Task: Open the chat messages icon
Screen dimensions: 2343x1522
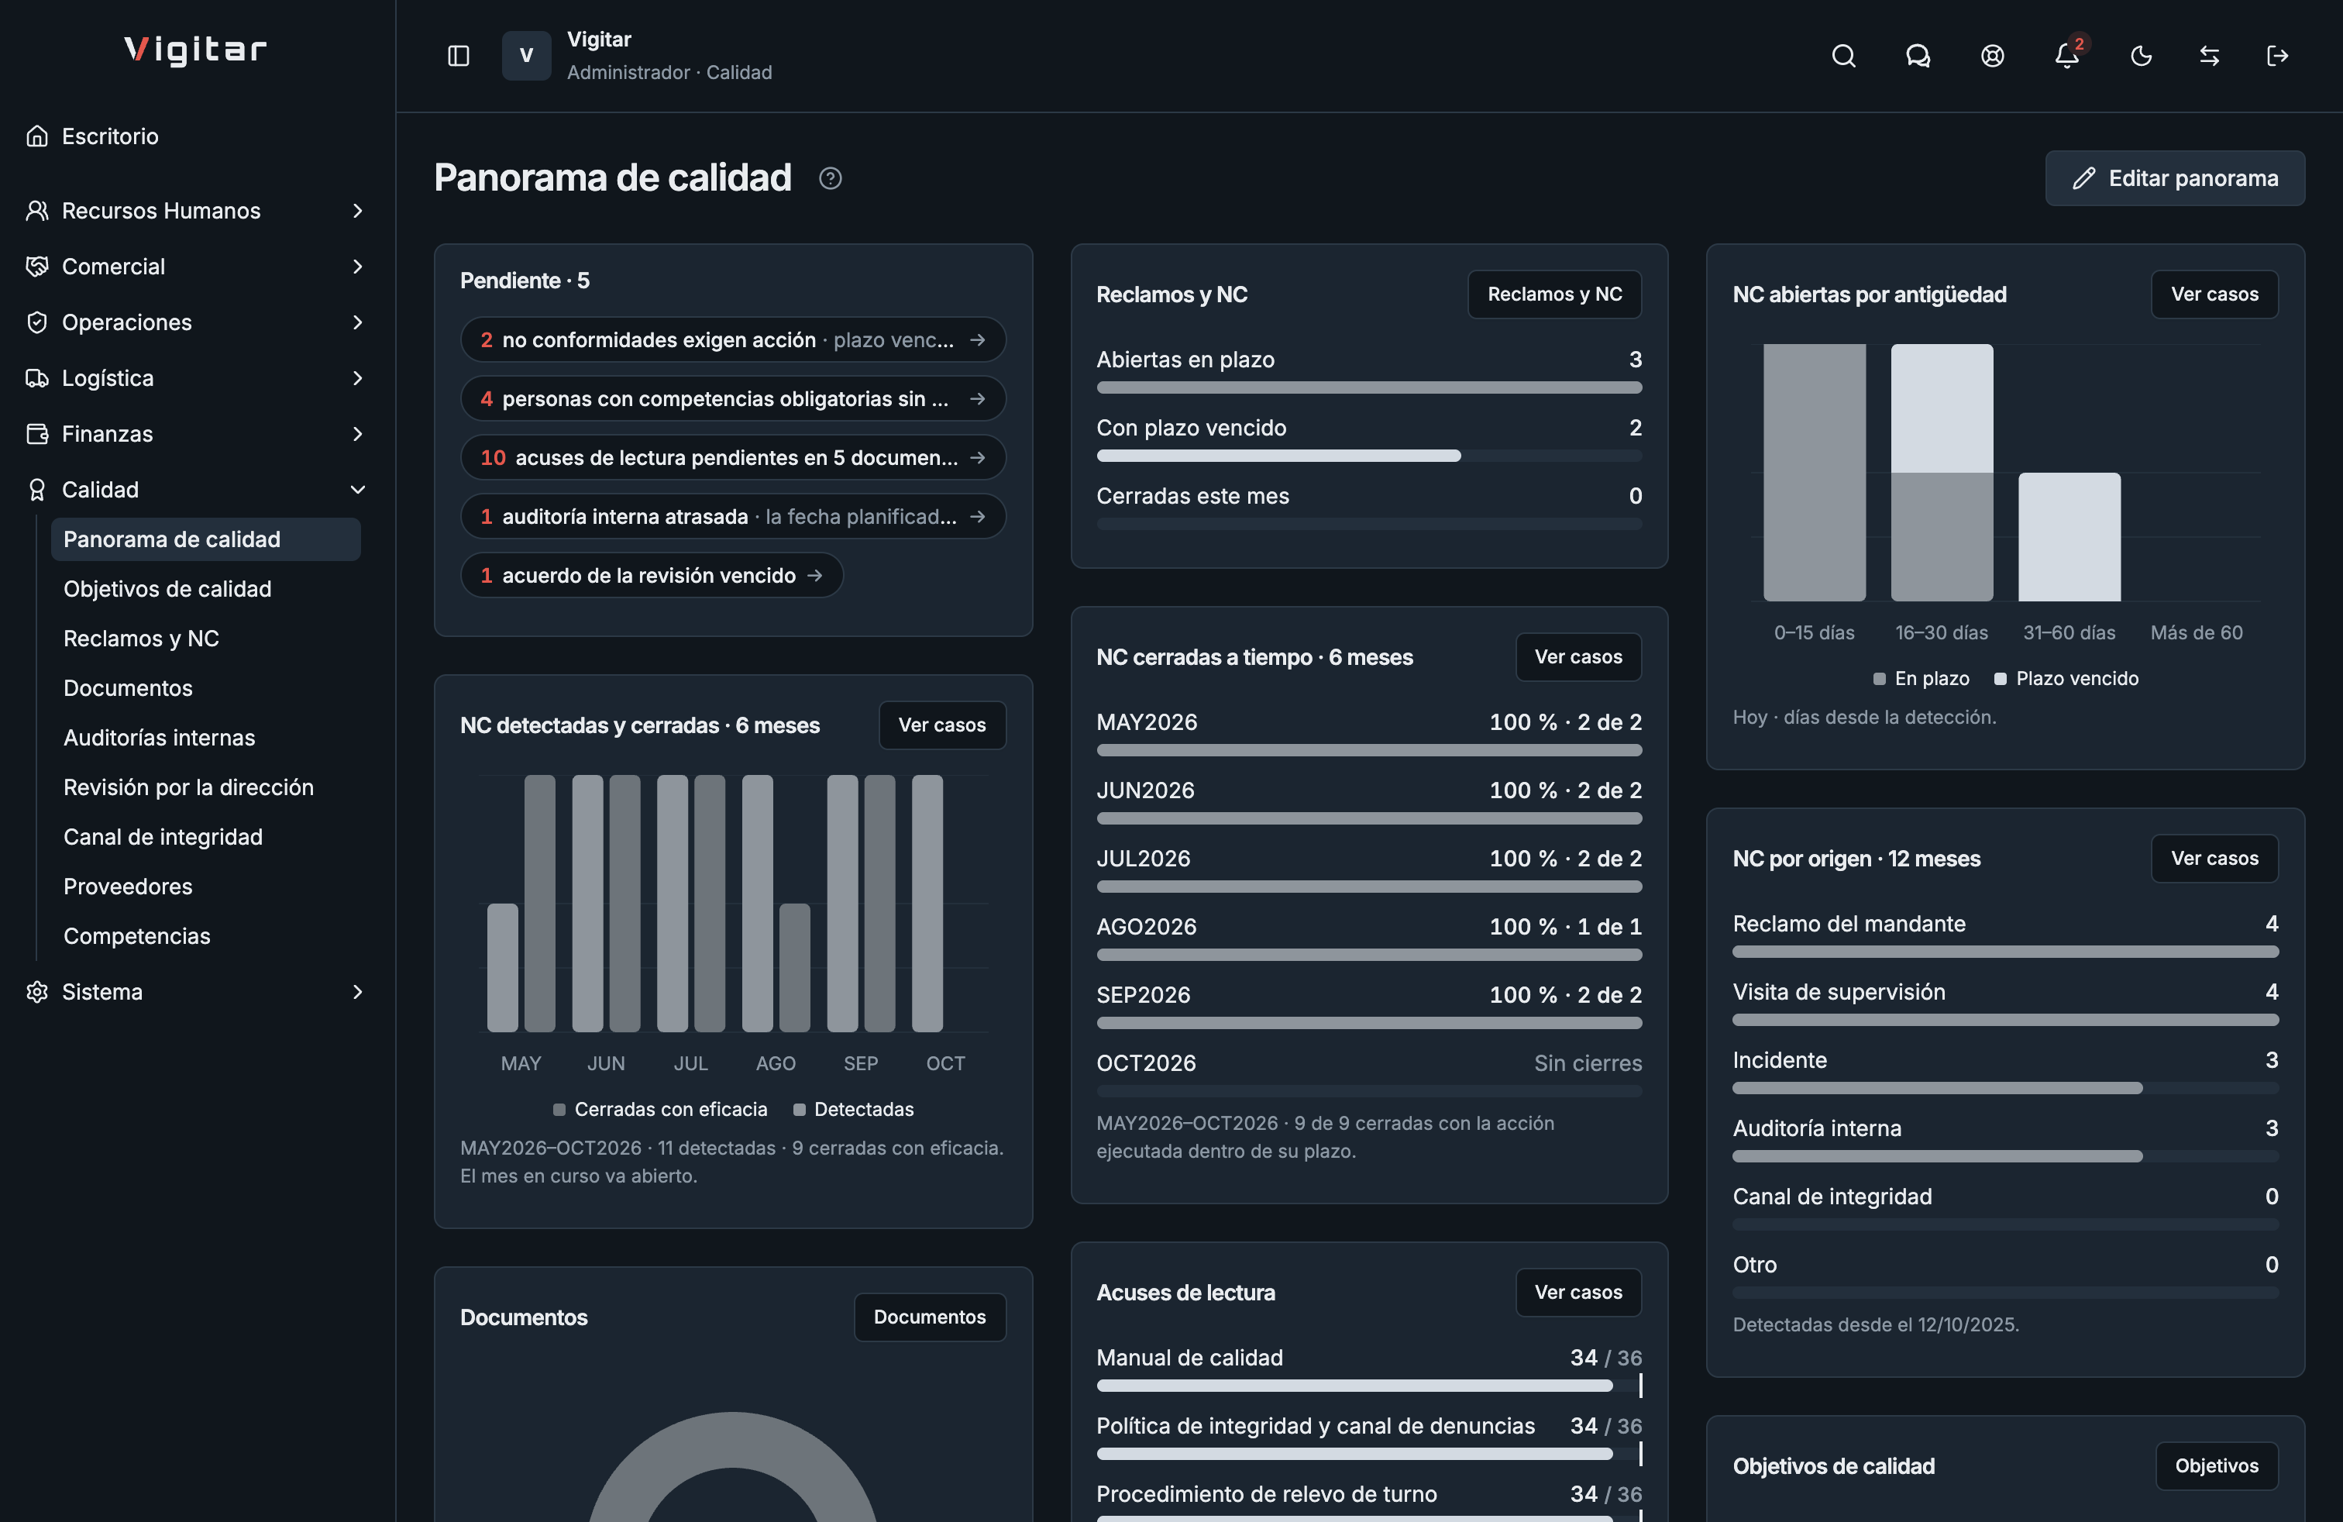Action: point(1918,56)
